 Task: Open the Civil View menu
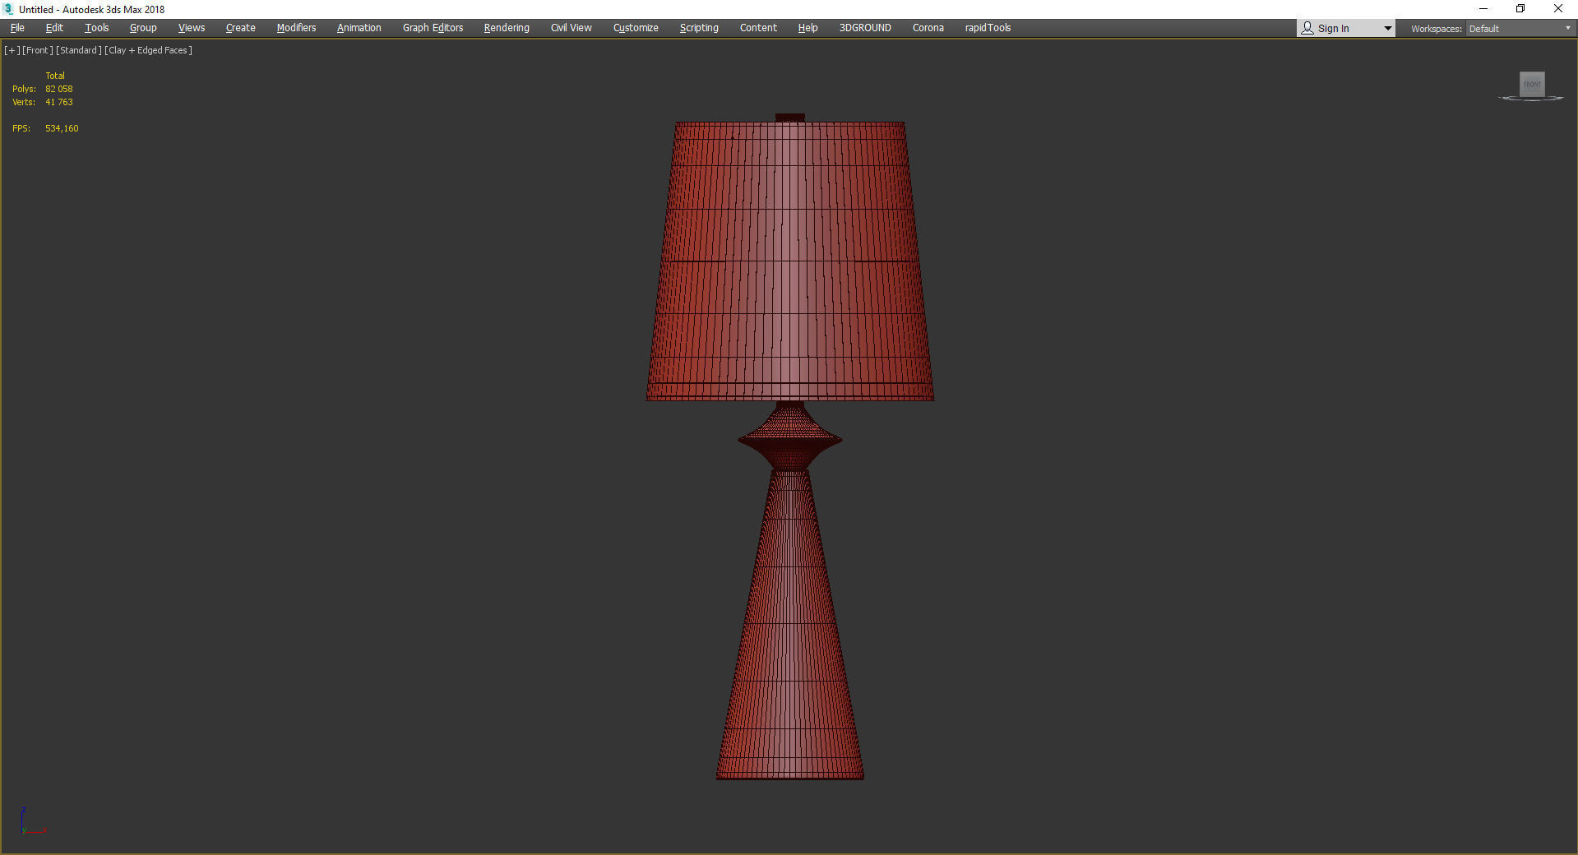click(x=571, y=28)
